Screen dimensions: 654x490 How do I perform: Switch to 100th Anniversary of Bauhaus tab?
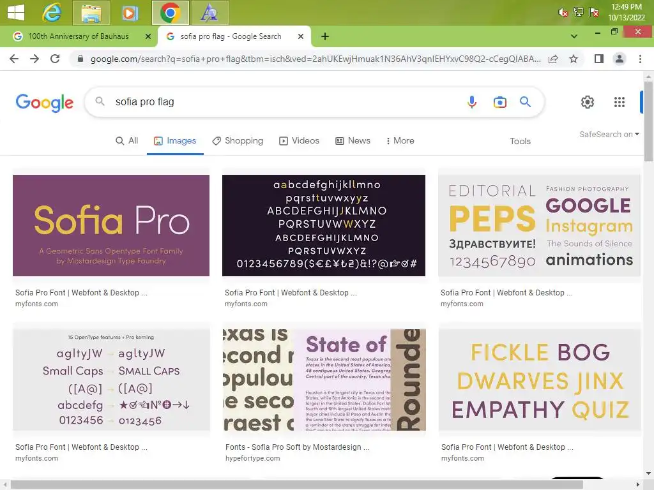79,36
